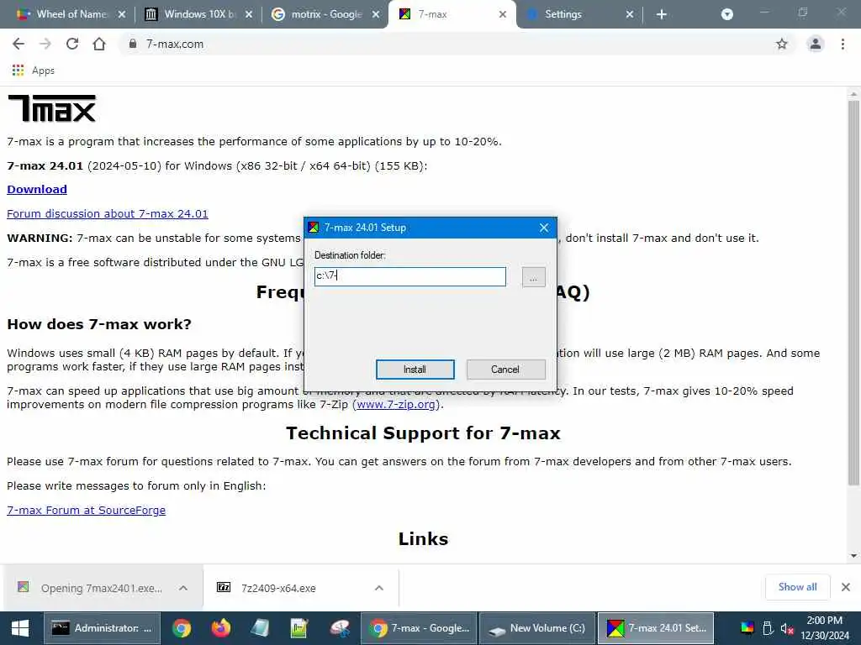861x645 pixels.
Task: Open the green document taskbar app
Action: (x=300, y=628)
